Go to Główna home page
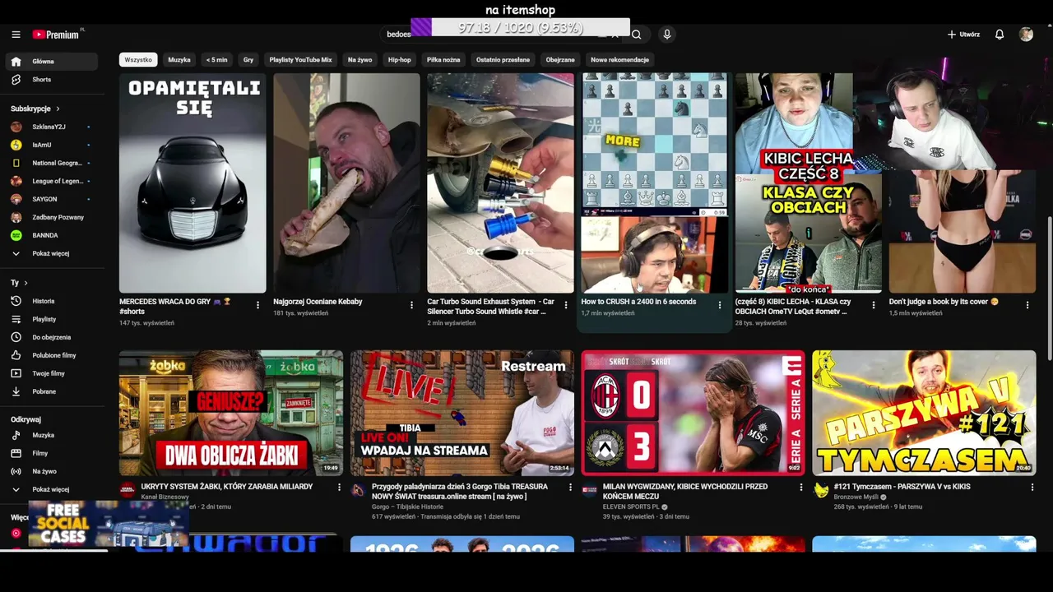Screen dimensions: 1053x592 pyautogui.click(x=52, y=62)
